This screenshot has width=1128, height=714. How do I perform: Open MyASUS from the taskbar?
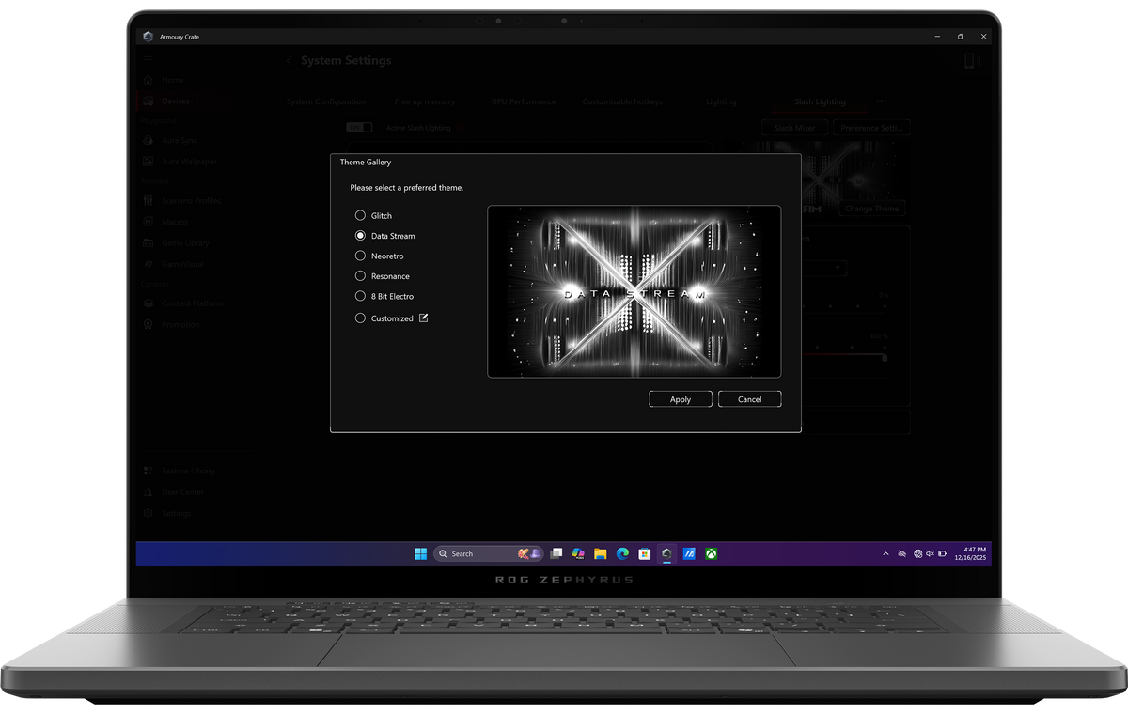pos(689,553)
